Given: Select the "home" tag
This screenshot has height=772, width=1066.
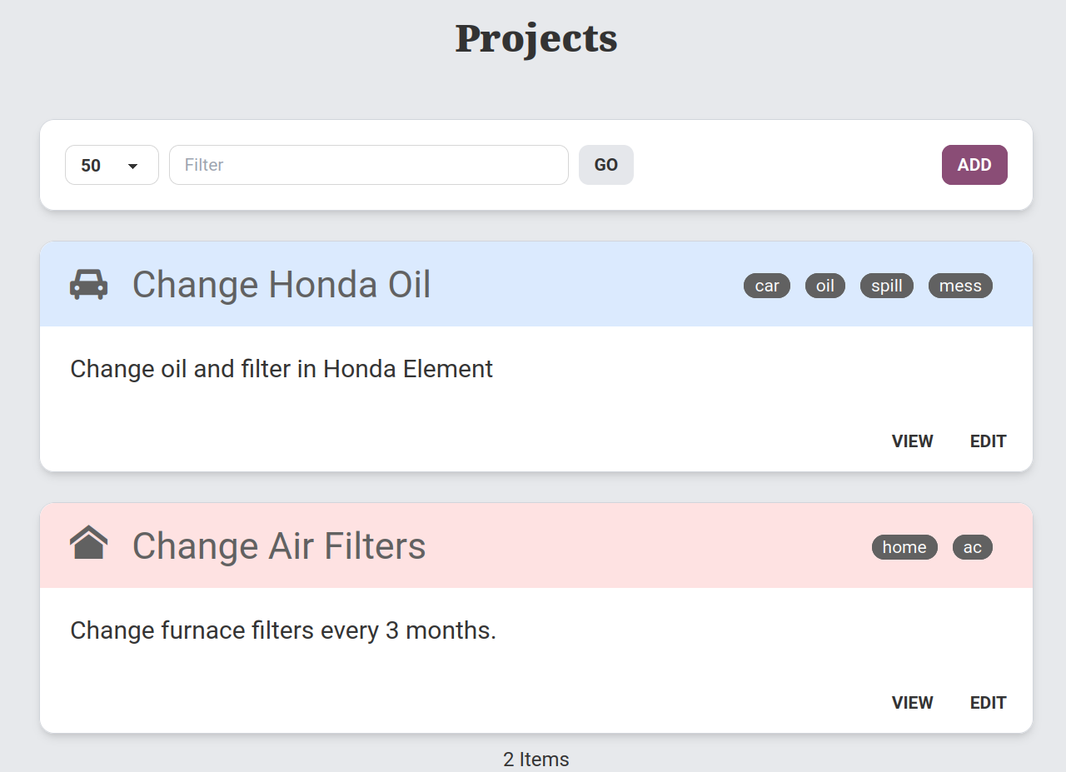Looking at the screenshot, I should [904, 547].
